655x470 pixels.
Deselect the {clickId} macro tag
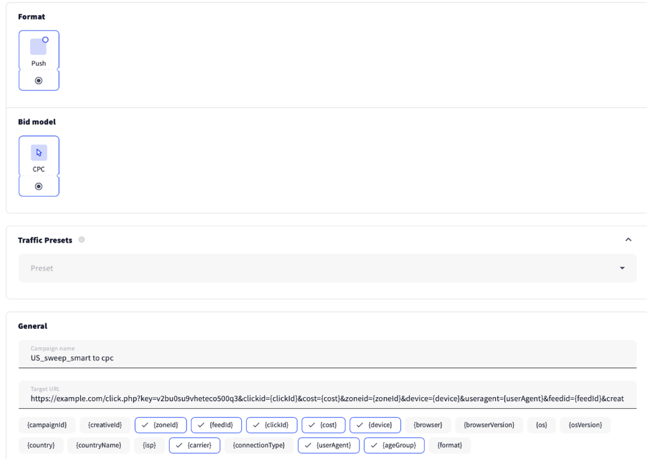coord(272,425)
